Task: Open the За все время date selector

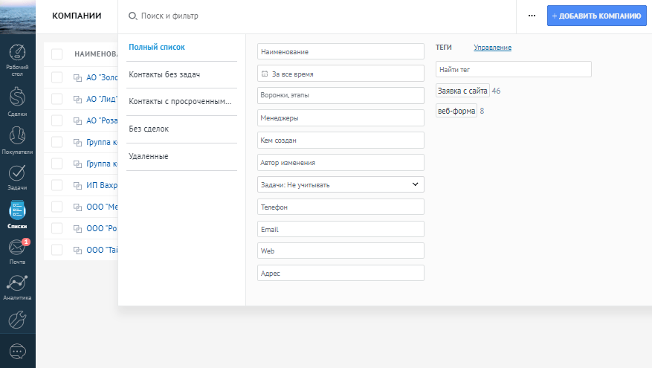Action: click(340, 74)
